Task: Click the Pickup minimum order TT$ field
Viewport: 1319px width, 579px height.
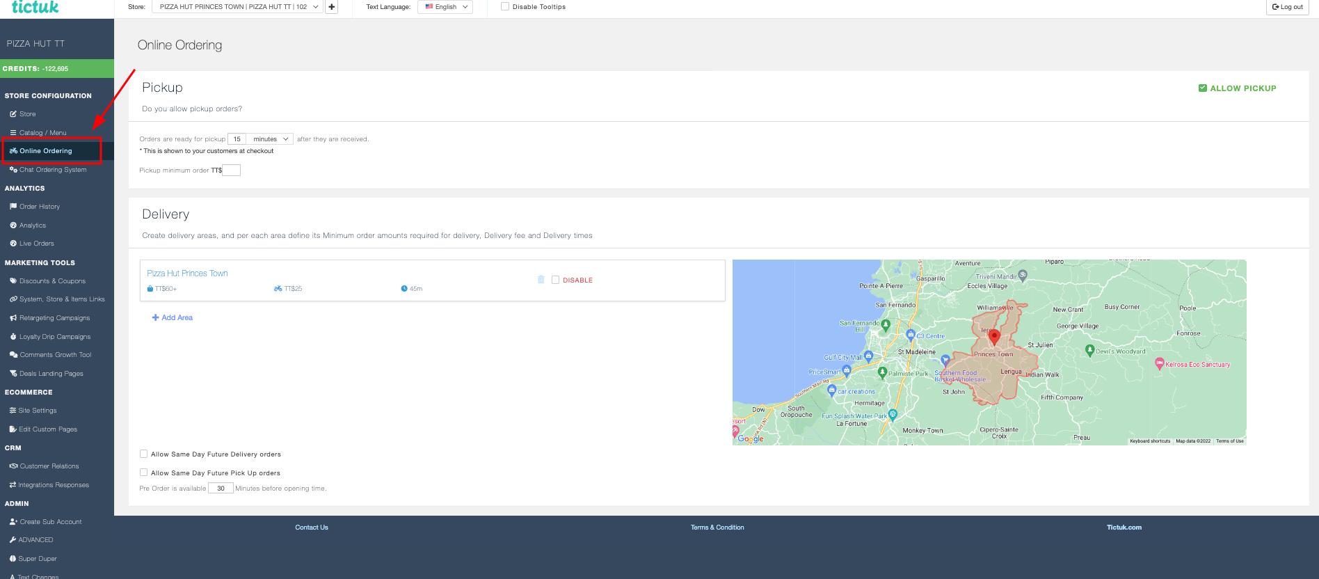Action: tap(231, 170)
